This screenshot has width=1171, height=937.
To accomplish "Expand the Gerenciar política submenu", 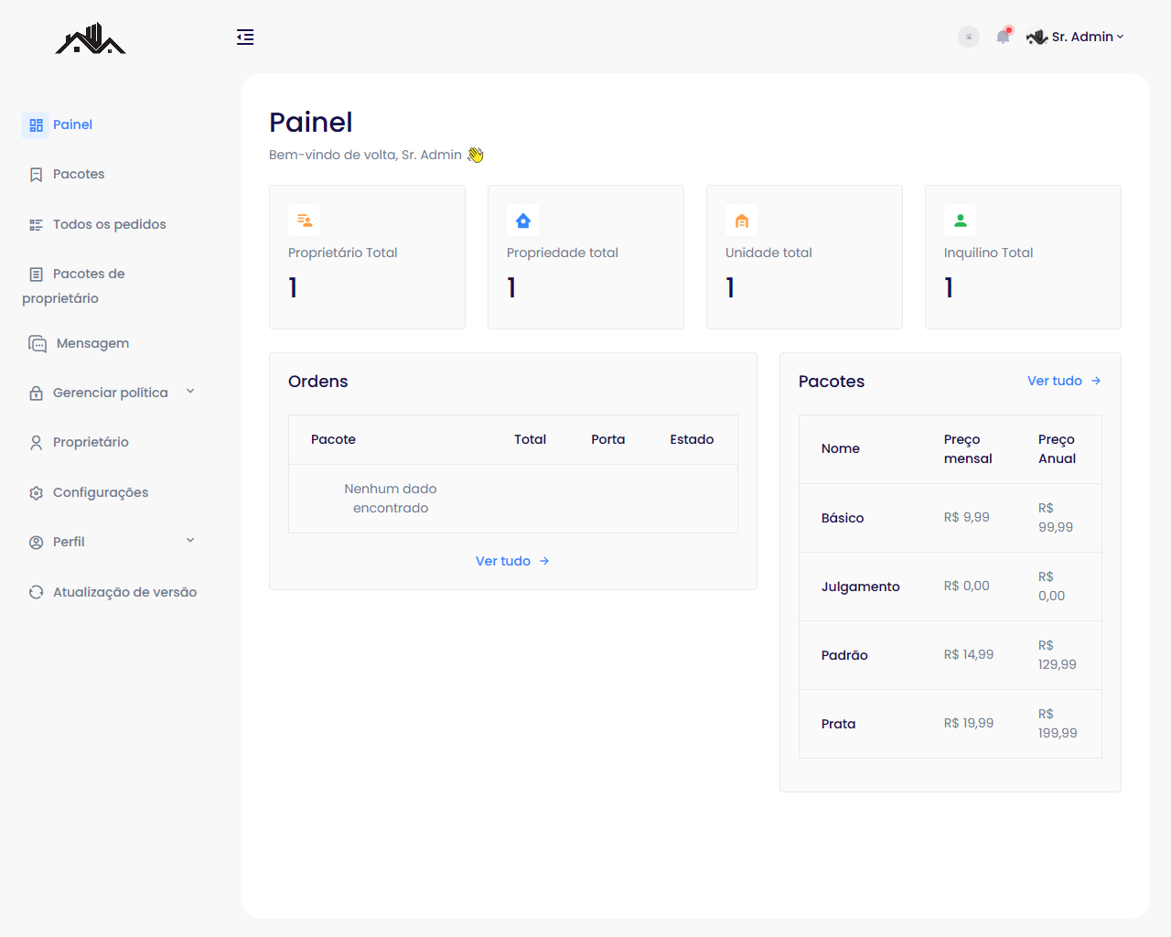I will (111, 393).
